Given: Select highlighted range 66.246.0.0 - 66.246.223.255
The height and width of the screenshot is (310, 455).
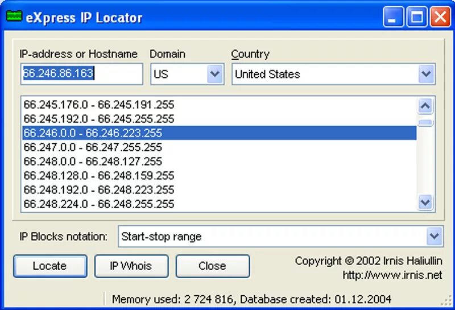Looking at the screenshot, I should (220, 133).
